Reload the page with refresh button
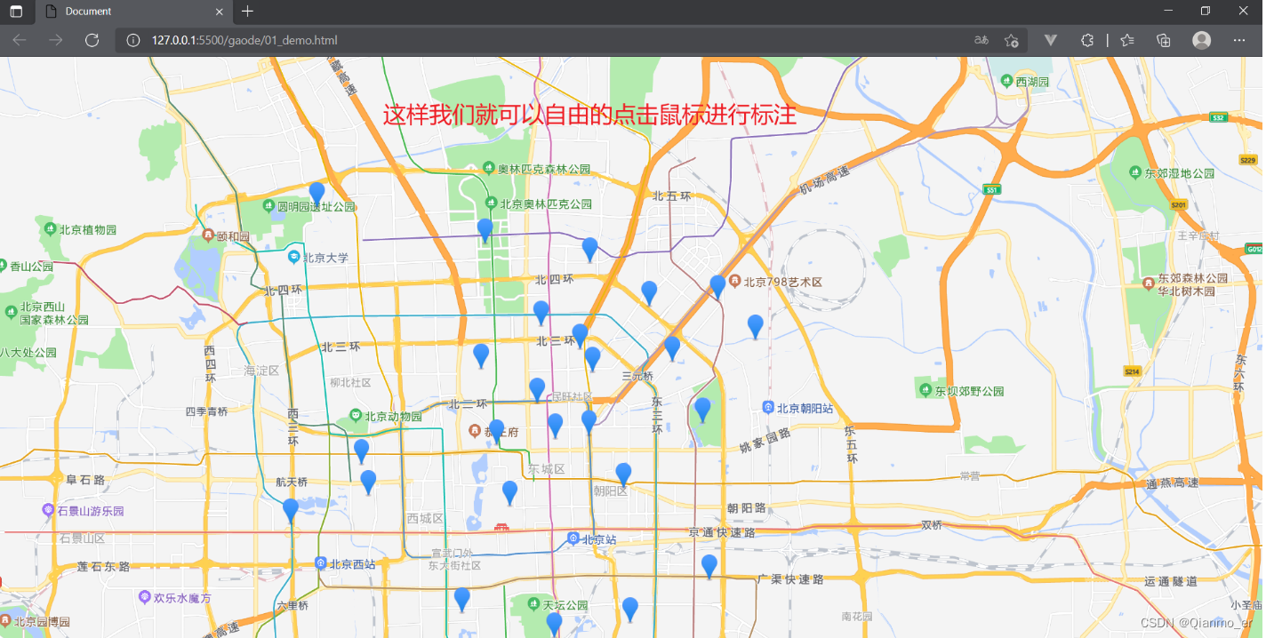 pyautogui.click(x=92, y=40)
